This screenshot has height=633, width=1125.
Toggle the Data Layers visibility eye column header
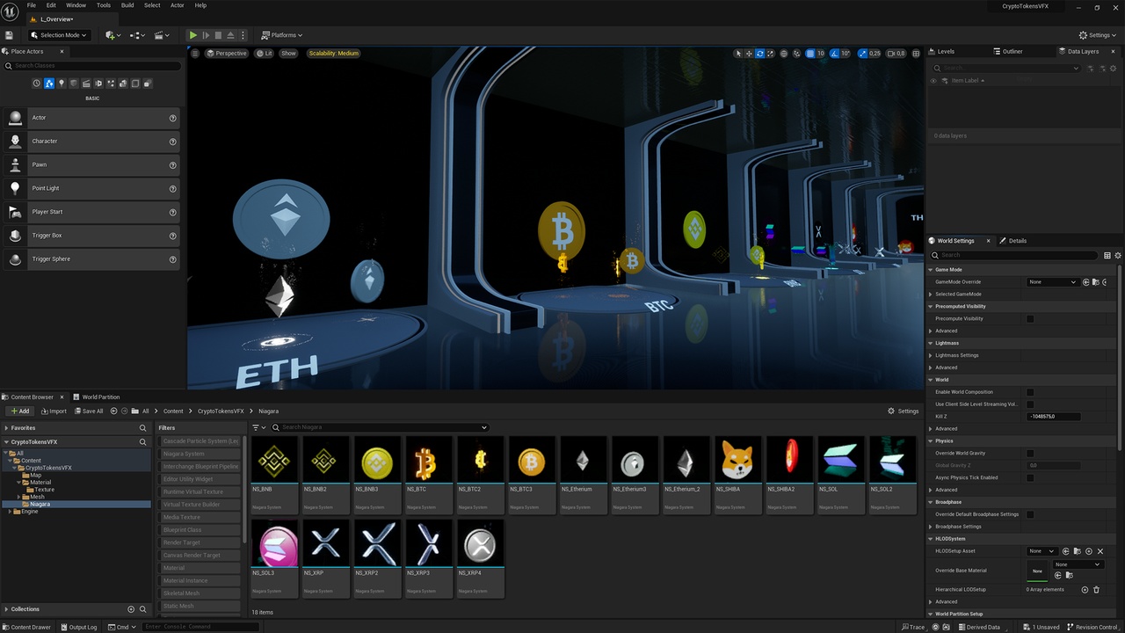[933, 81]
